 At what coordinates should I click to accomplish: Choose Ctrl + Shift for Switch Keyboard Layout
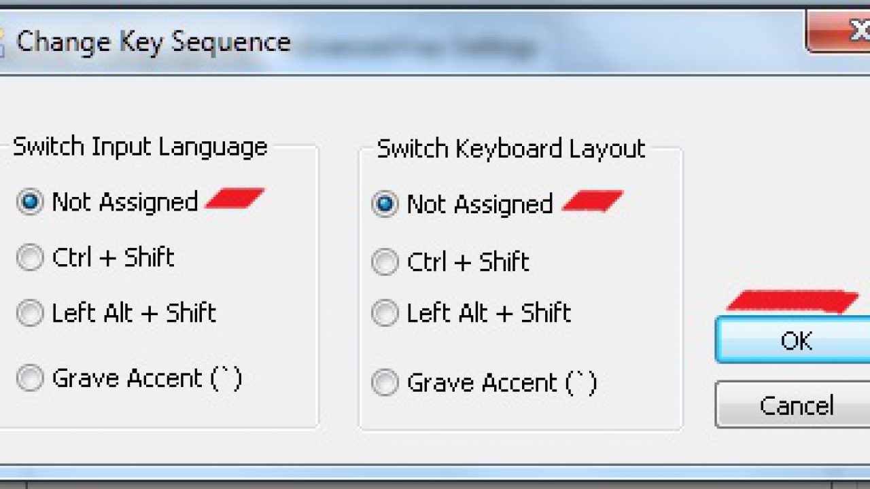coord(385,261)
